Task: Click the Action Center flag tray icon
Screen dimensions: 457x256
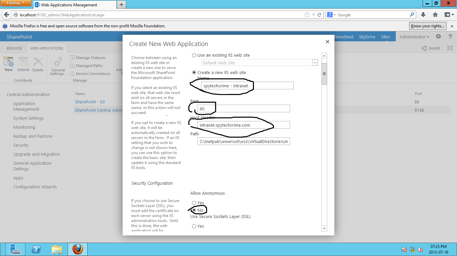Action: [404, 250]
